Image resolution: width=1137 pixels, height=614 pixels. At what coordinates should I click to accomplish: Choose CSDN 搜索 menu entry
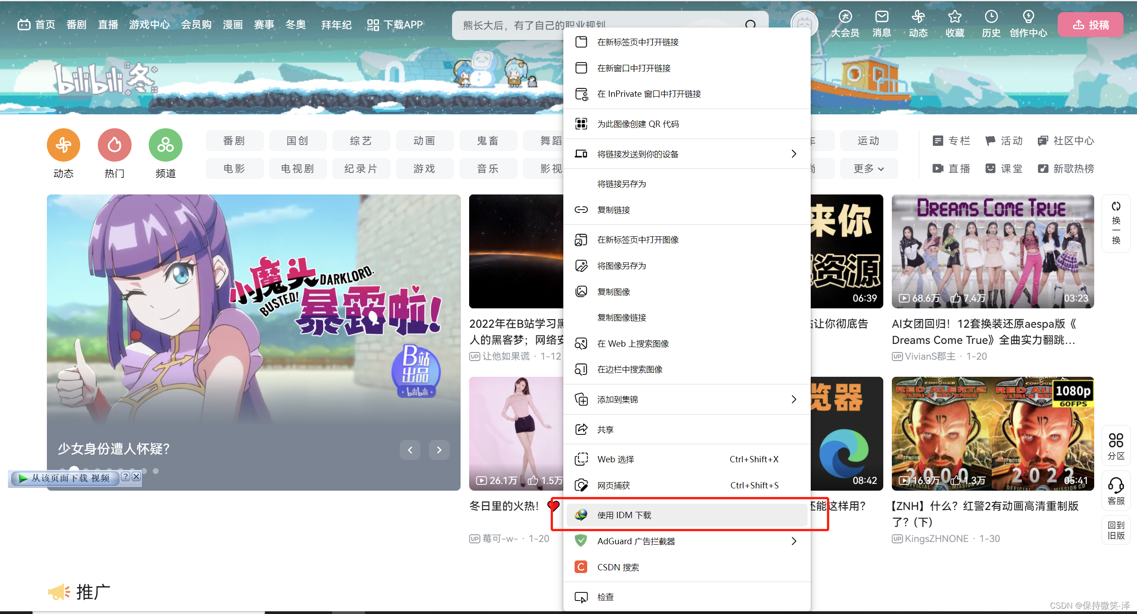coord(687,567)
